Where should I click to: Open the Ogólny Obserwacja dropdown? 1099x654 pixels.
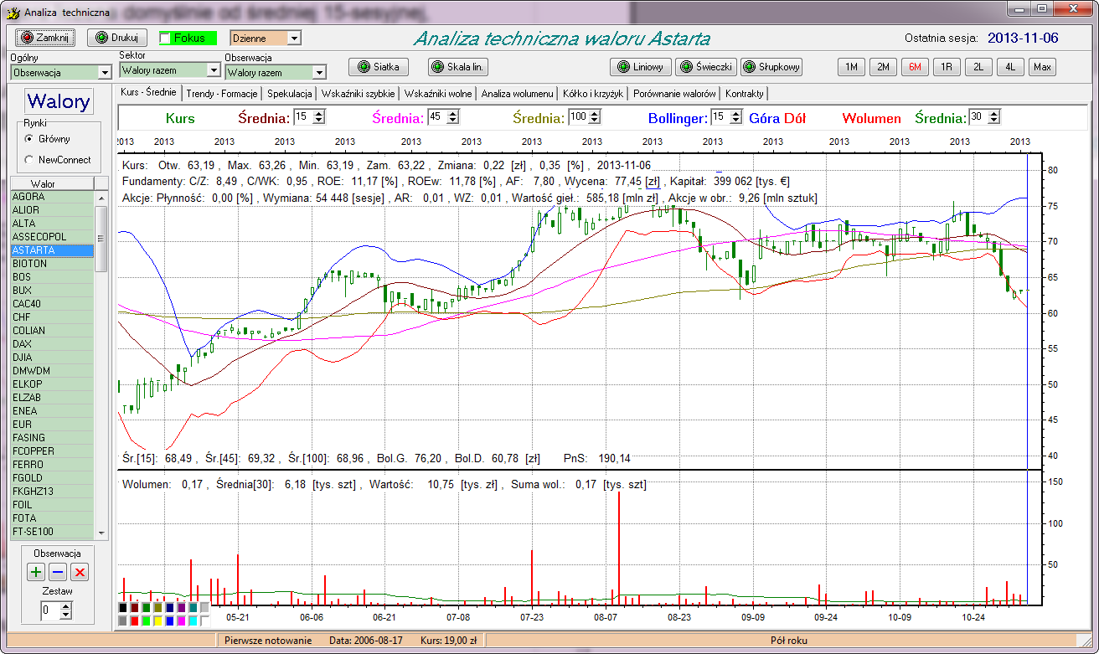coord(104,73)
